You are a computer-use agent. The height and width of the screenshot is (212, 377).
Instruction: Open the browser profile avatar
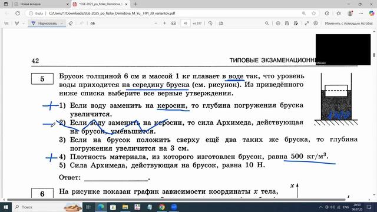(350, 14)
